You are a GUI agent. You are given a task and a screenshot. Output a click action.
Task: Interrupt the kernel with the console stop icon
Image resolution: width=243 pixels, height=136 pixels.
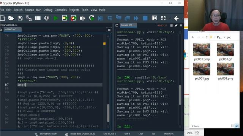[x=171, y=25]
